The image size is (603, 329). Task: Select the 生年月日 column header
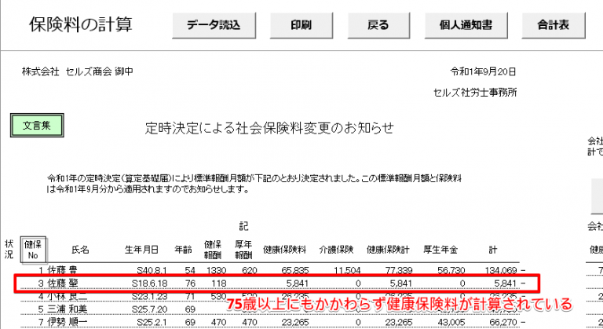pyautogui.click(x=141, y=250)
